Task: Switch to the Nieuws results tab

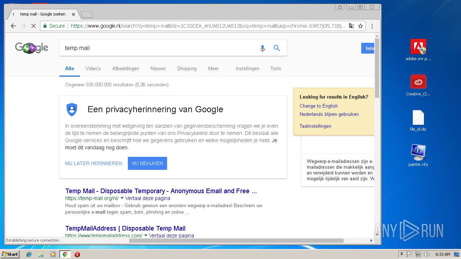Action: (x=158, y=68)
